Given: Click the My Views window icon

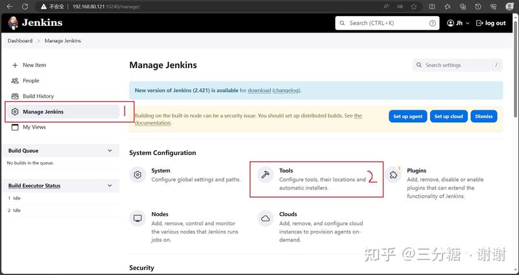Looking at the screenshot, I should pyautogui.click(x=15, y=127).
